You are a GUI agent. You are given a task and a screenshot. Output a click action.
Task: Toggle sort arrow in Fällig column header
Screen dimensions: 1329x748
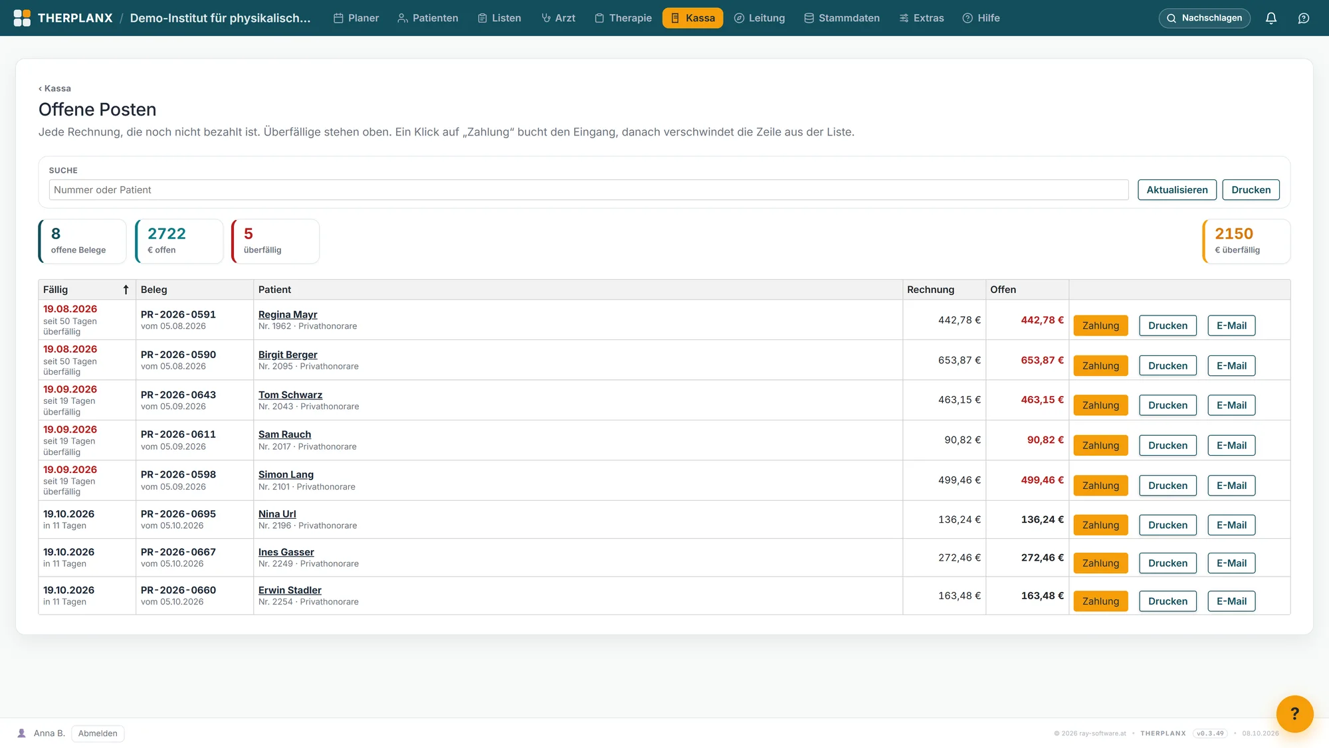(x=126, y=290)
